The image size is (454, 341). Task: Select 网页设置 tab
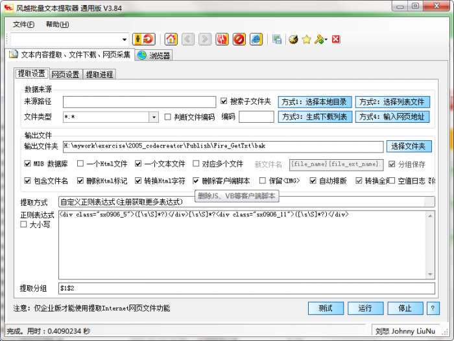point(66,74)
